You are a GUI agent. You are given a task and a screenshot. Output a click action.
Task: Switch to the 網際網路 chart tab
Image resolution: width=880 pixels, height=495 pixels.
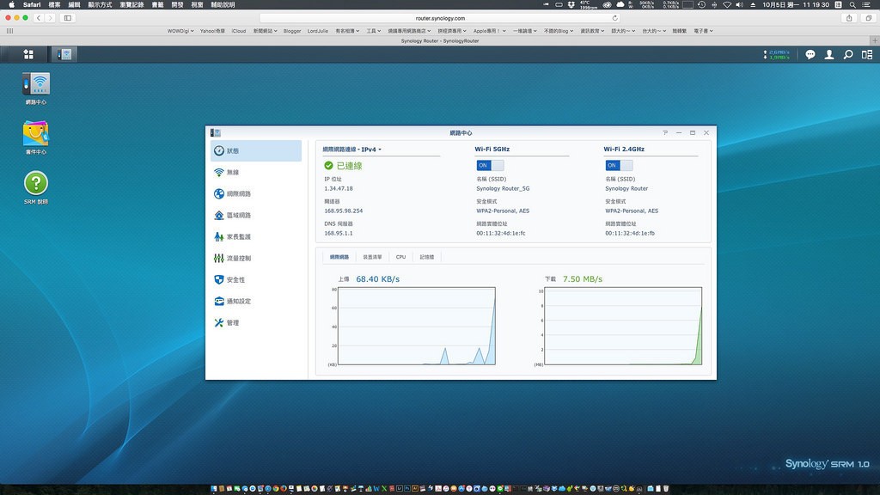tap(339, 257)
